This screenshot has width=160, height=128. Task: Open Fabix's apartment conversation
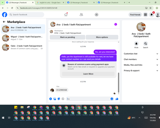[23, 47]
